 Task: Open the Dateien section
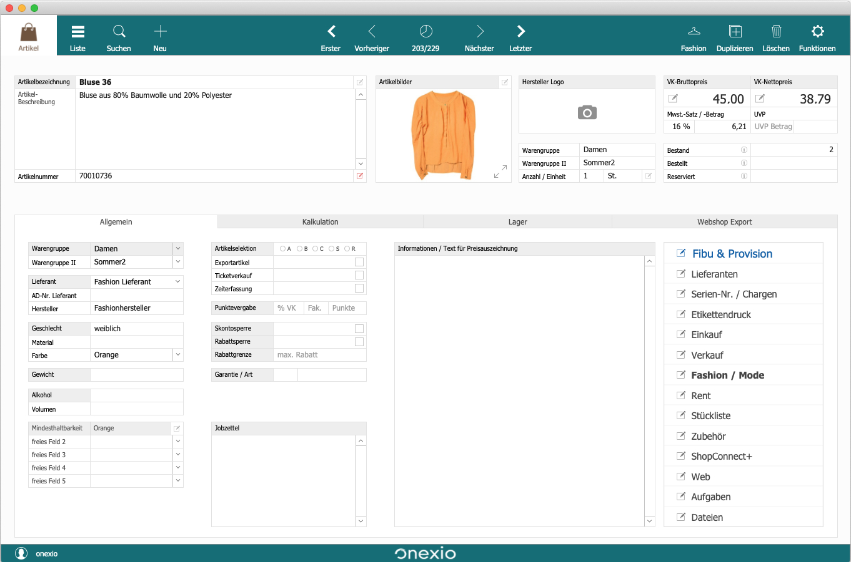point(744,518)
